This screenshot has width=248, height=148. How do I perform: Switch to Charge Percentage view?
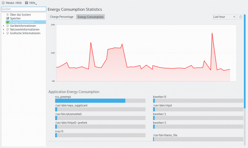62,17
